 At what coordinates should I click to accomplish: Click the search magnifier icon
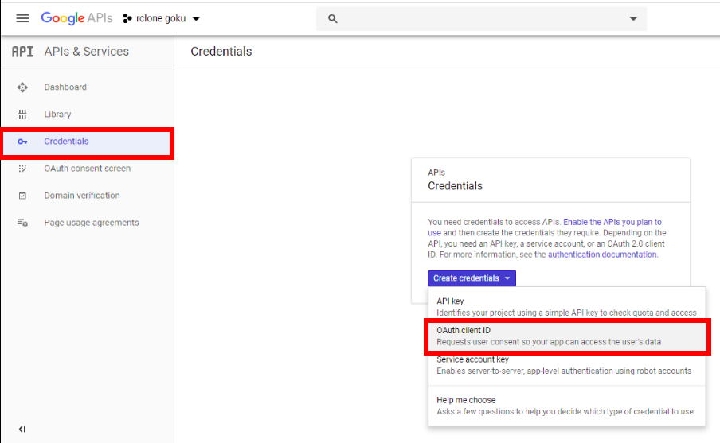point(333,19)
